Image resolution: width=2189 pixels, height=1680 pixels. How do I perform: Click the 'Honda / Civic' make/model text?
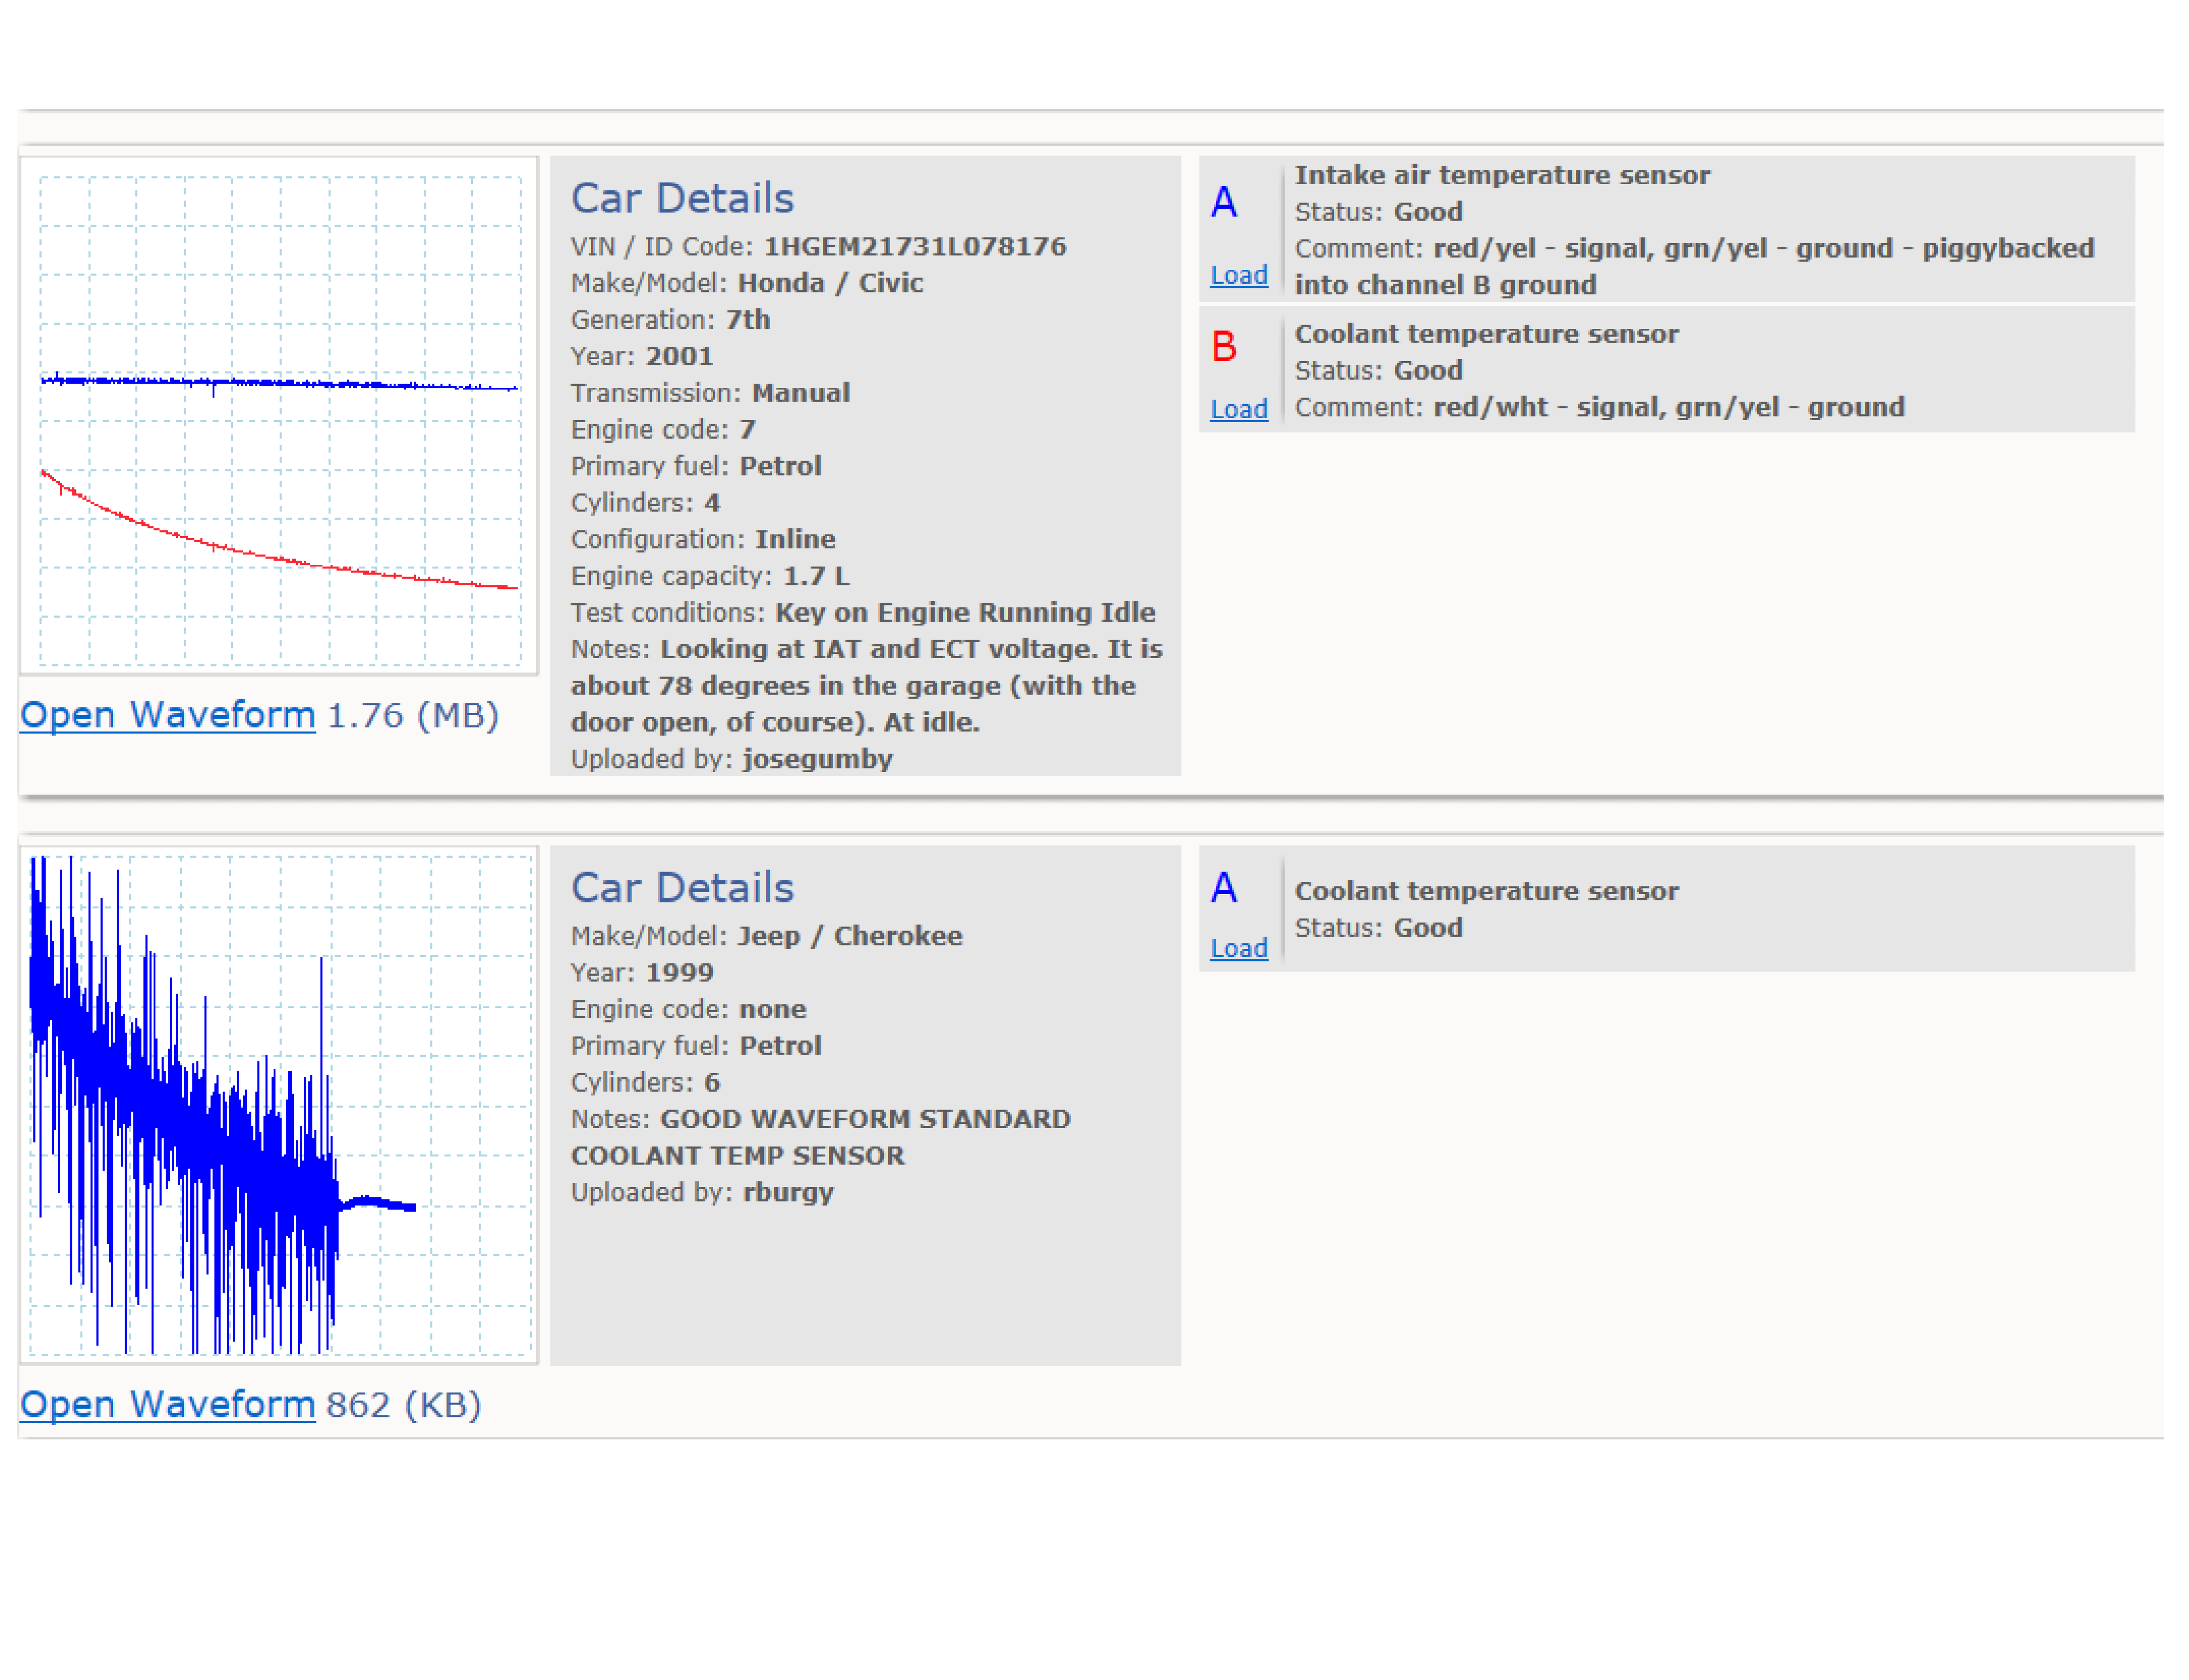click(x=830, y=283)
